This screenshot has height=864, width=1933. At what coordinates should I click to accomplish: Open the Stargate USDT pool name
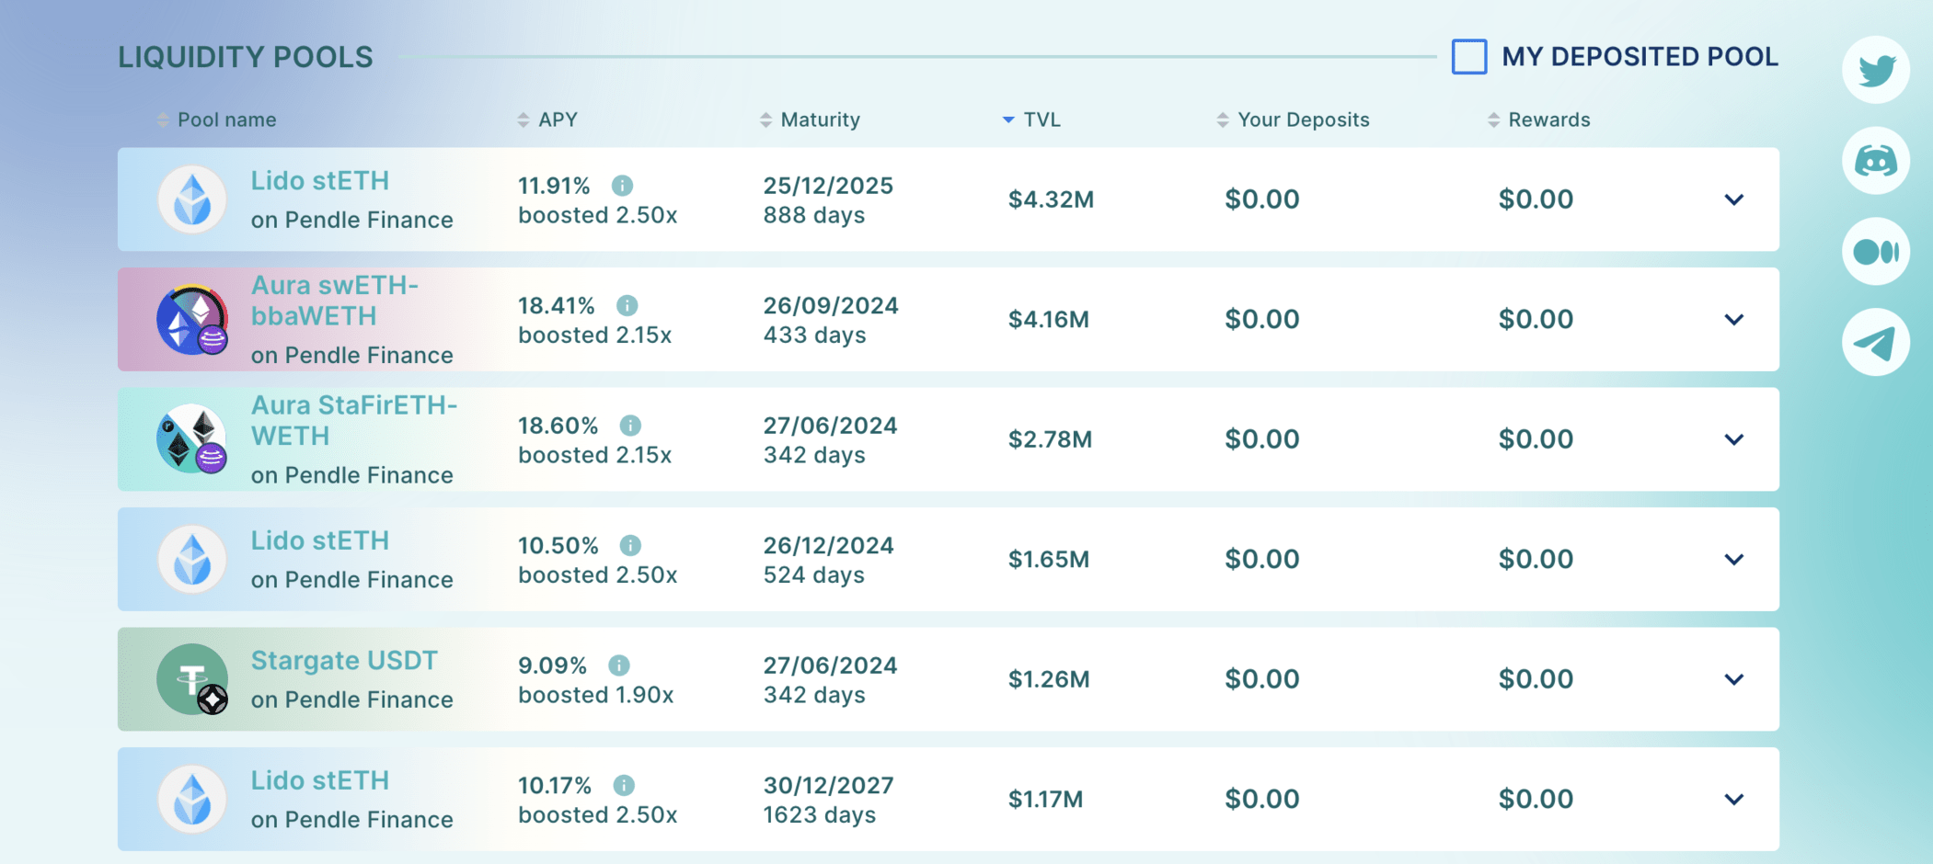click(344, 660)
